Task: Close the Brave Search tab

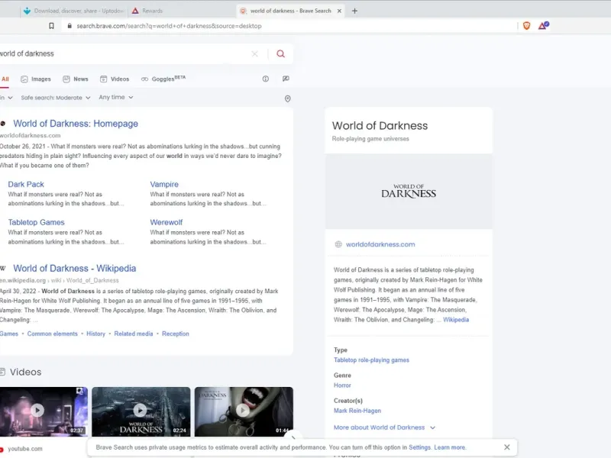Action: [x=339, y=11]
